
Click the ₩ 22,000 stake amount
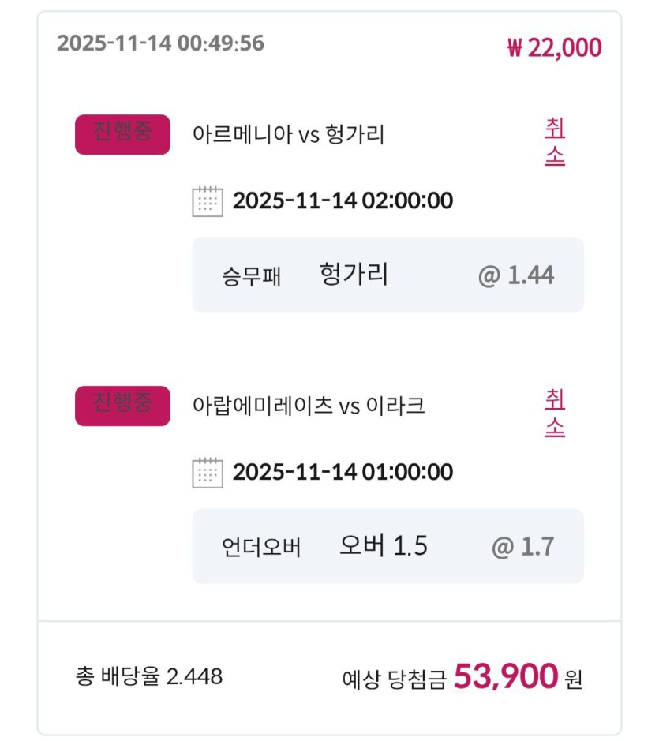point(553,48)
